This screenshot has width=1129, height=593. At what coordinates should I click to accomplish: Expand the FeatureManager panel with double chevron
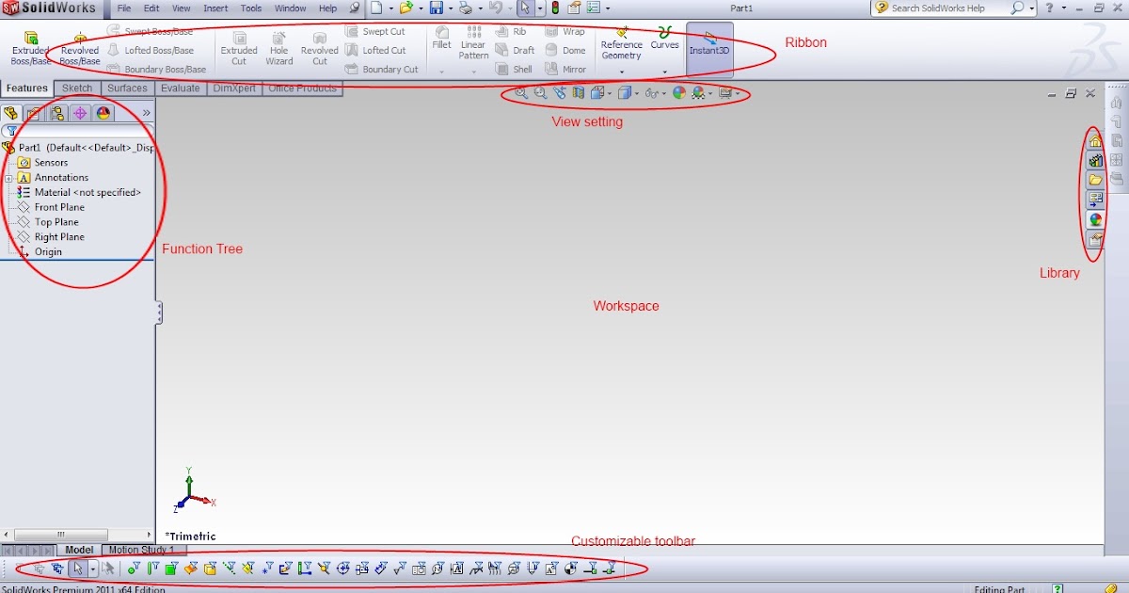pyautogui.click(x=146, y=112)
